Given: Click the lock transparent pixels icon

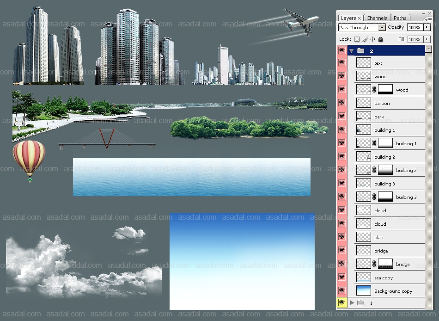Looking at the screenshot, I should 357,40.
